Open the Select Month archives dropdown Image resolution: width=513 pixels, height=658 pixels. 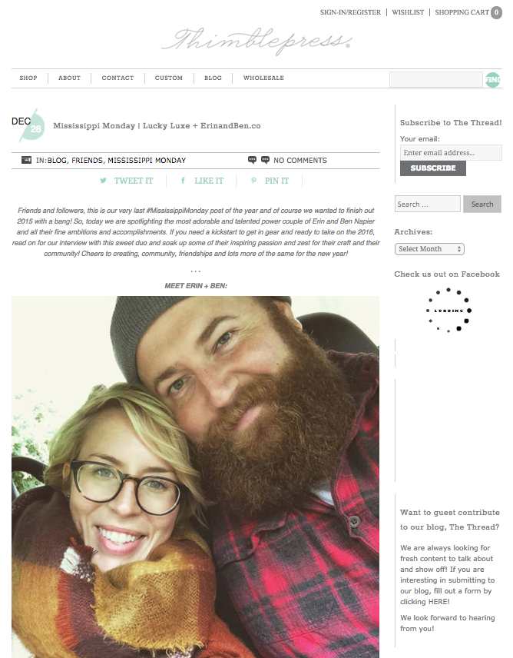(x=429, y=249)
